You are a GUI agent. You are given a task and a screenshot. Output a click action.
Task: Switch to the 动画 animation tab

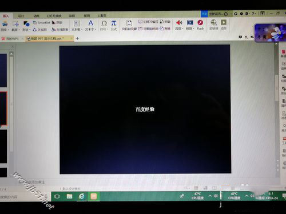(x=36, y=16)
